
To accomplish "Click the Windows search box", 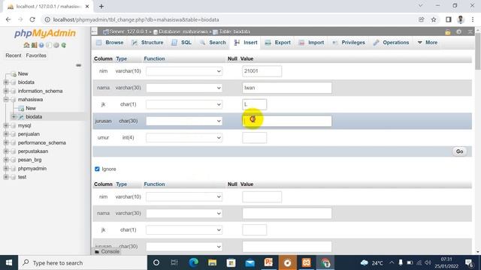I will click(83, 262).
